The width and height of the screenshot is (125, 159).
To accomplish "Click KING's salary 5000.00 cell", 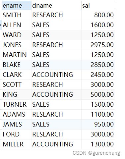I will click(x=98, y=95).
